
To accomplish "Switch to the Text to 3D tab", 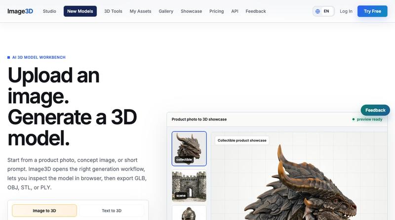I will pyautogui.click(x=112, y=211).
